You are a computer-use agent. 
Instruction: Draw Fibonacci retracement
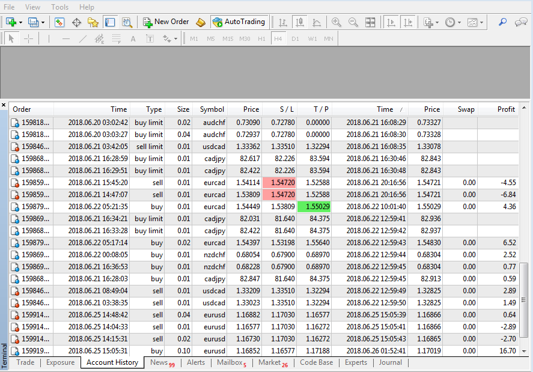116,39
